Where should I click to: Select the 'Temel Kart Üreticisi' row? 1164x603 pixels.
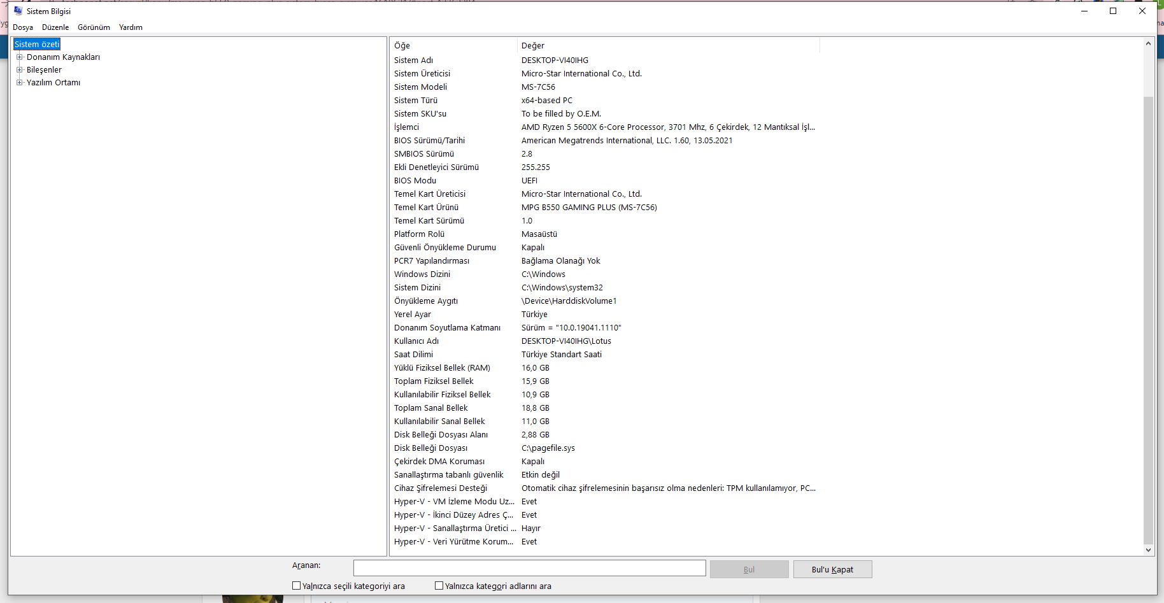point(605,194)
